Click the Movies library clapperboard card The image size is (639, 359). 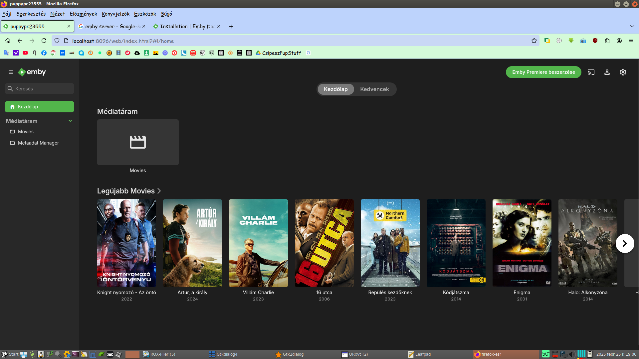(138, 142)
